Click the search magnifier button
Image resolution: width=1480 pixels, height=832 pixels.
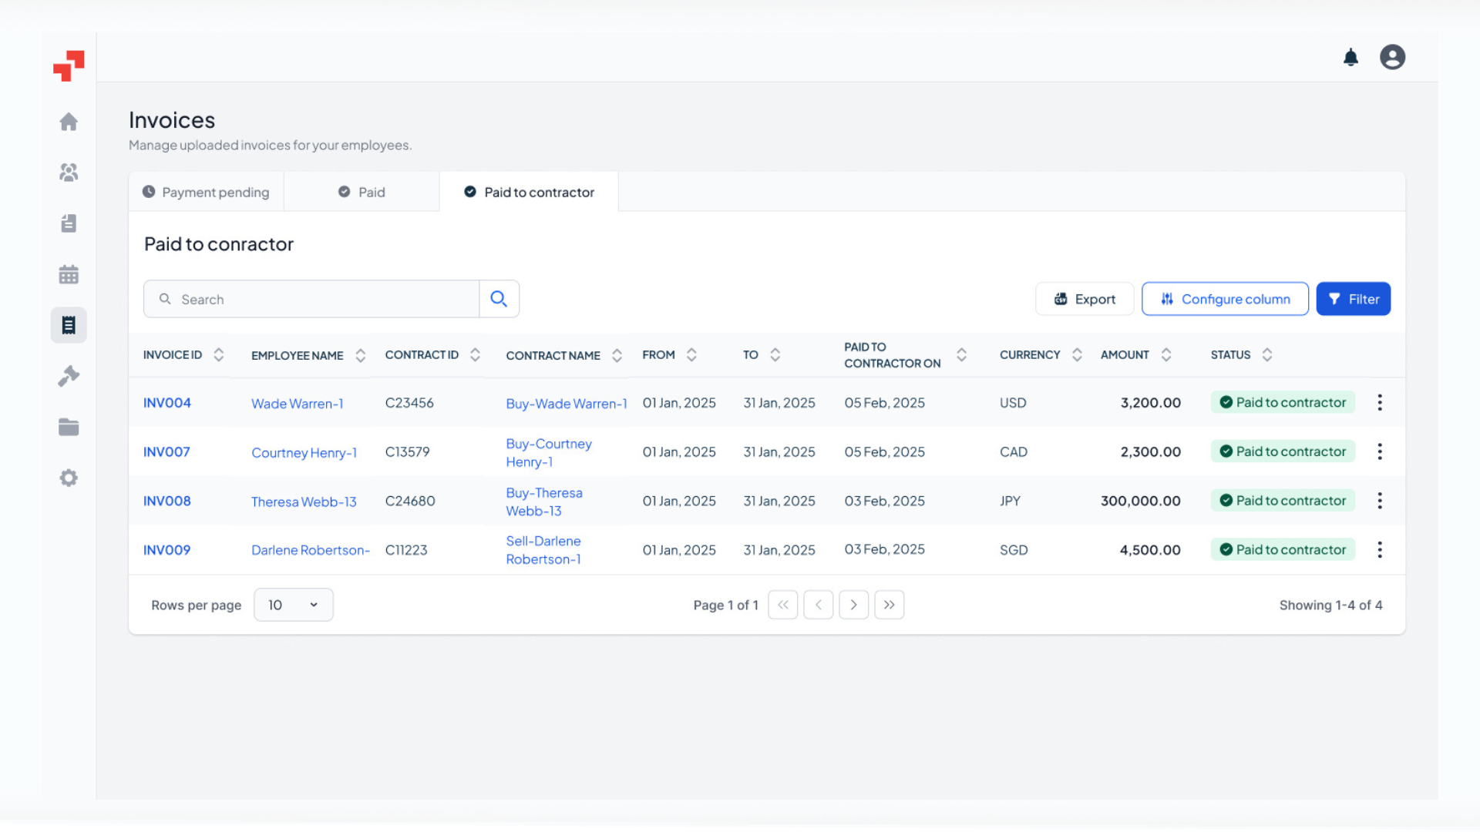tap(499, 298)
